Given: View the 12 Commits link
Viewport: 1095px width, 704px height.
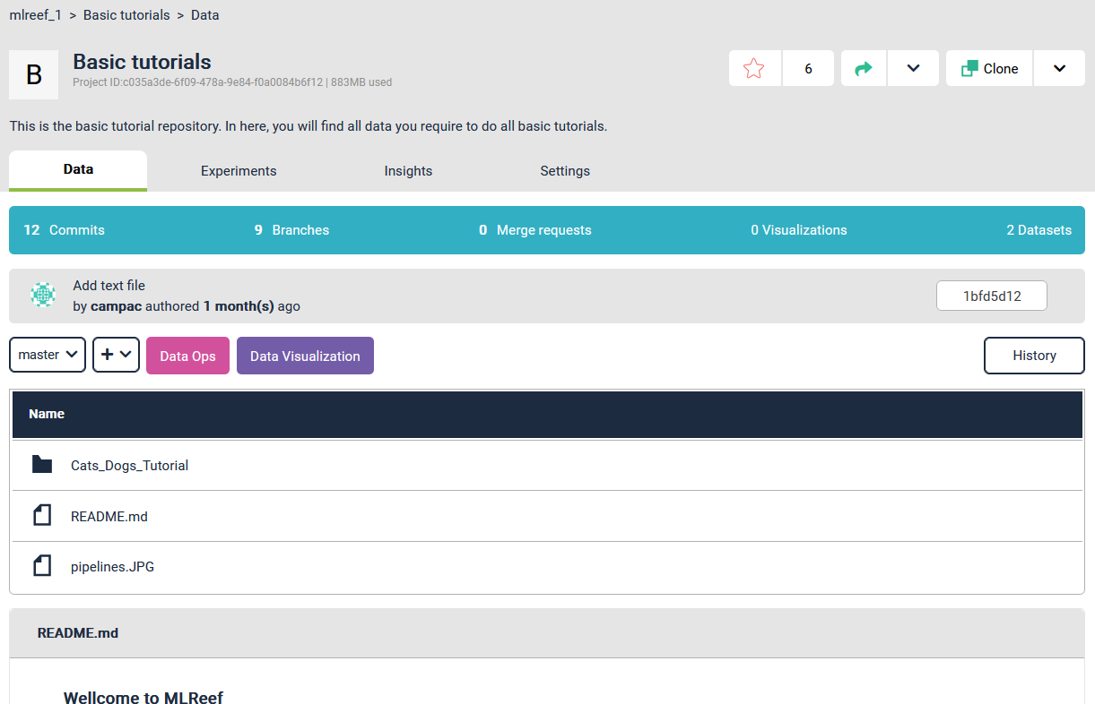Looking at the screenshot, I should click(64, 230).
